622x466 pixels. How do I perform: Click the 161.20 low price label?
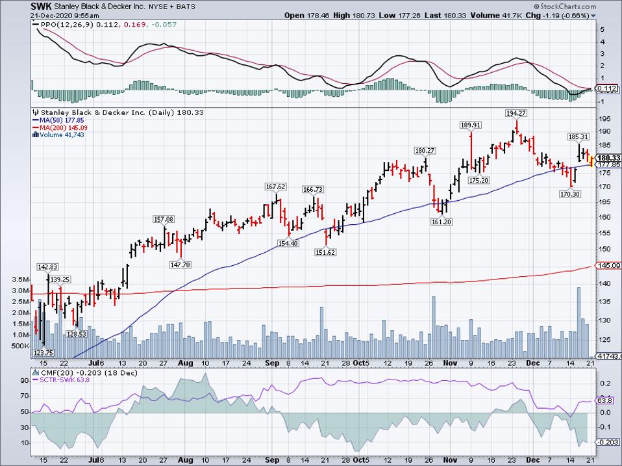click(442, 222)
